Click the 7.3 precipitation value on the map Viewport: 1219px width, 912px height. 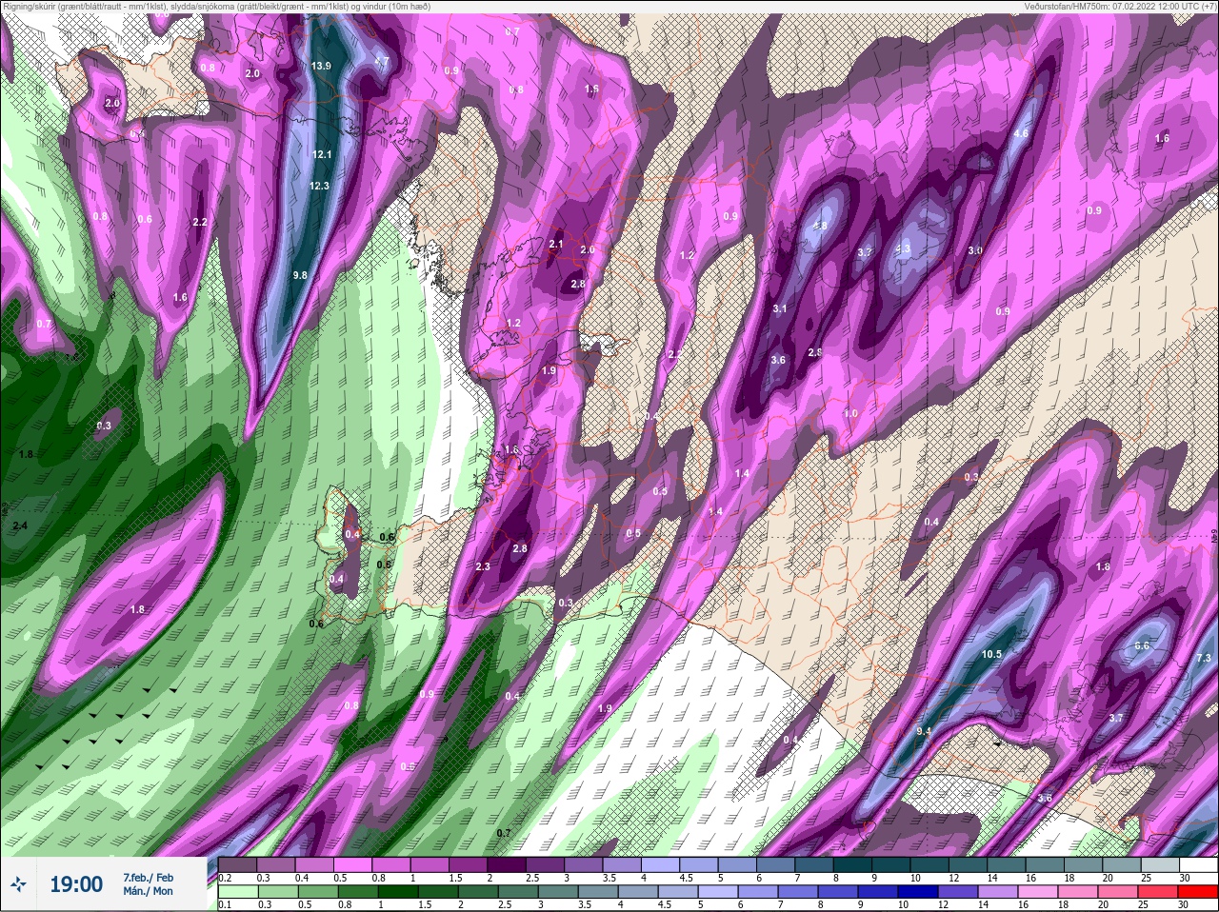click(x=1203, y=658)
